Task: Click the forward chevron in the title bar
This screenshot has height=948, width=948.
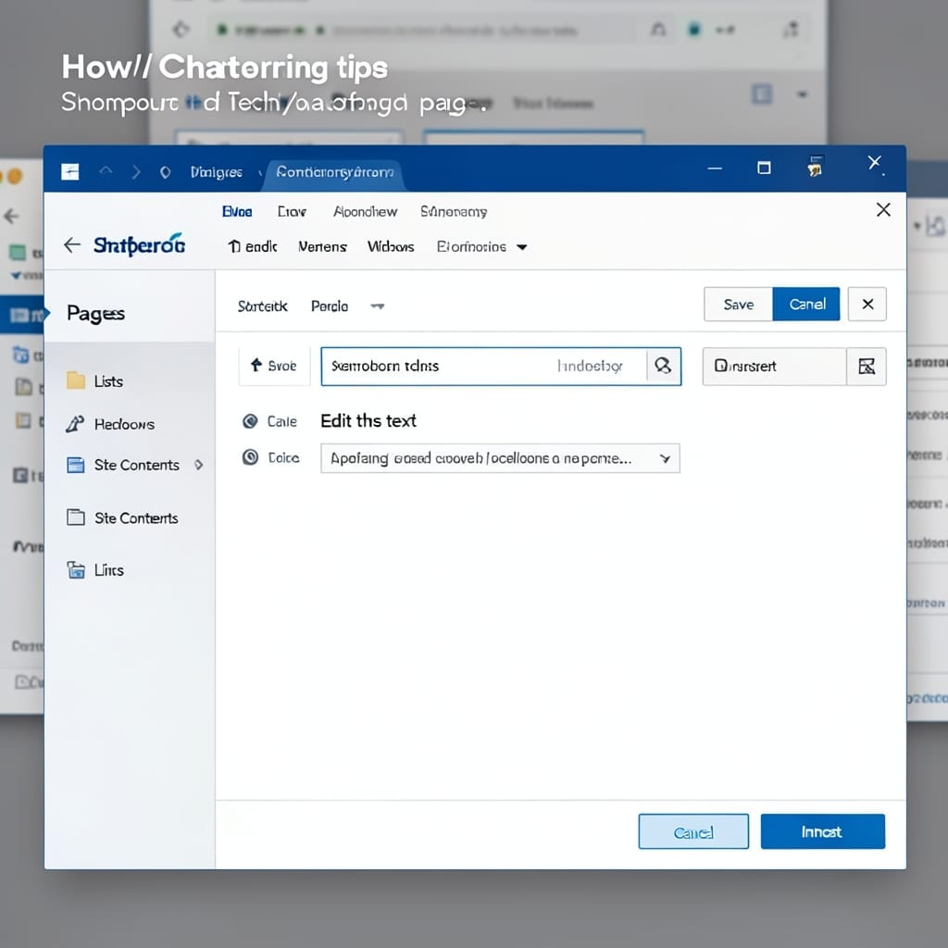Action: 136,172
